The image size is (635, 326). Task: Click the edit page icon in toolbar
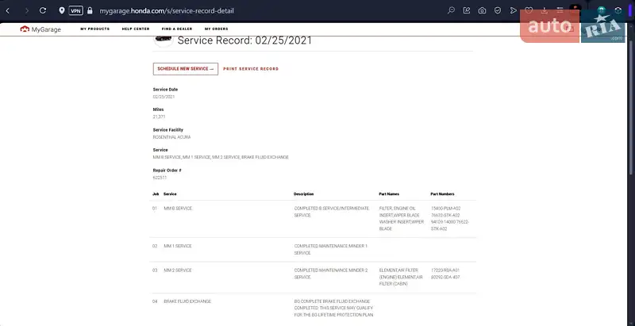(x=466, y=10)
